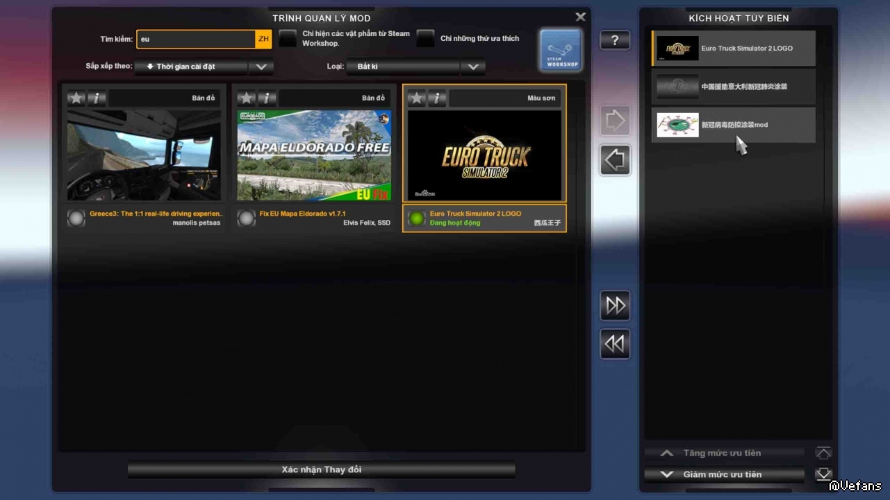Select active mod '新冠病毒防控涂装mod'
Image resolution: width=890 pixels, height=500 pixels.
[x=734, y=125]
